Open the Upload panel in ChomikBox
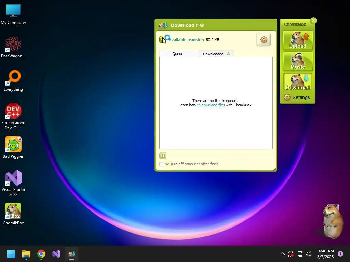The width and height of the screenshot is (350, 262). 298,40
